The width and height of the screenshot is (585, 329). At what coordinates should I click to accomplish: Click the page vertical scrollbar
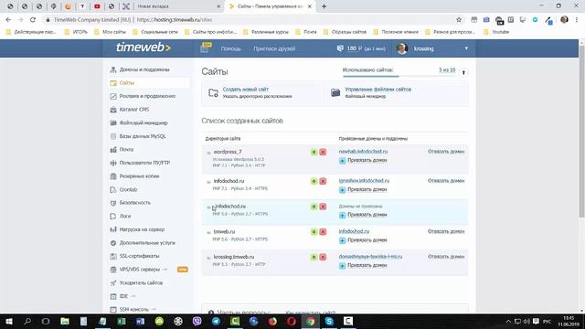(581, 131)
